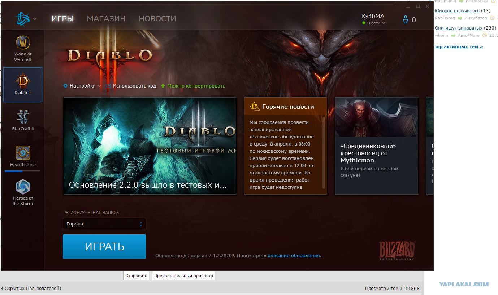Image resolution: width=498 pixels, height=295 pixels.
Task: Click the scrollbar in the Горячие новости panel
Action: 324,152
